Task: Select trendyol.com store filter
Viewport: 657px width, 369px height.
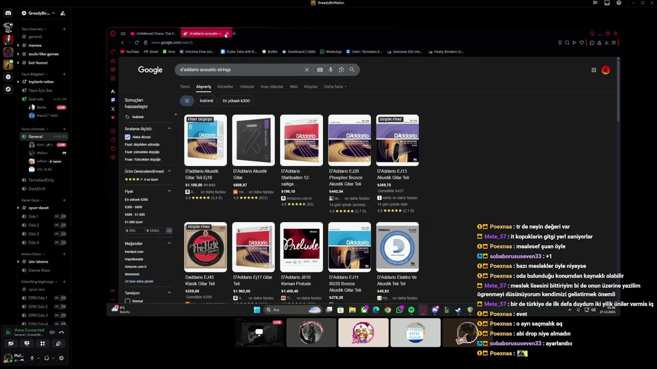Action: (134, 252)
